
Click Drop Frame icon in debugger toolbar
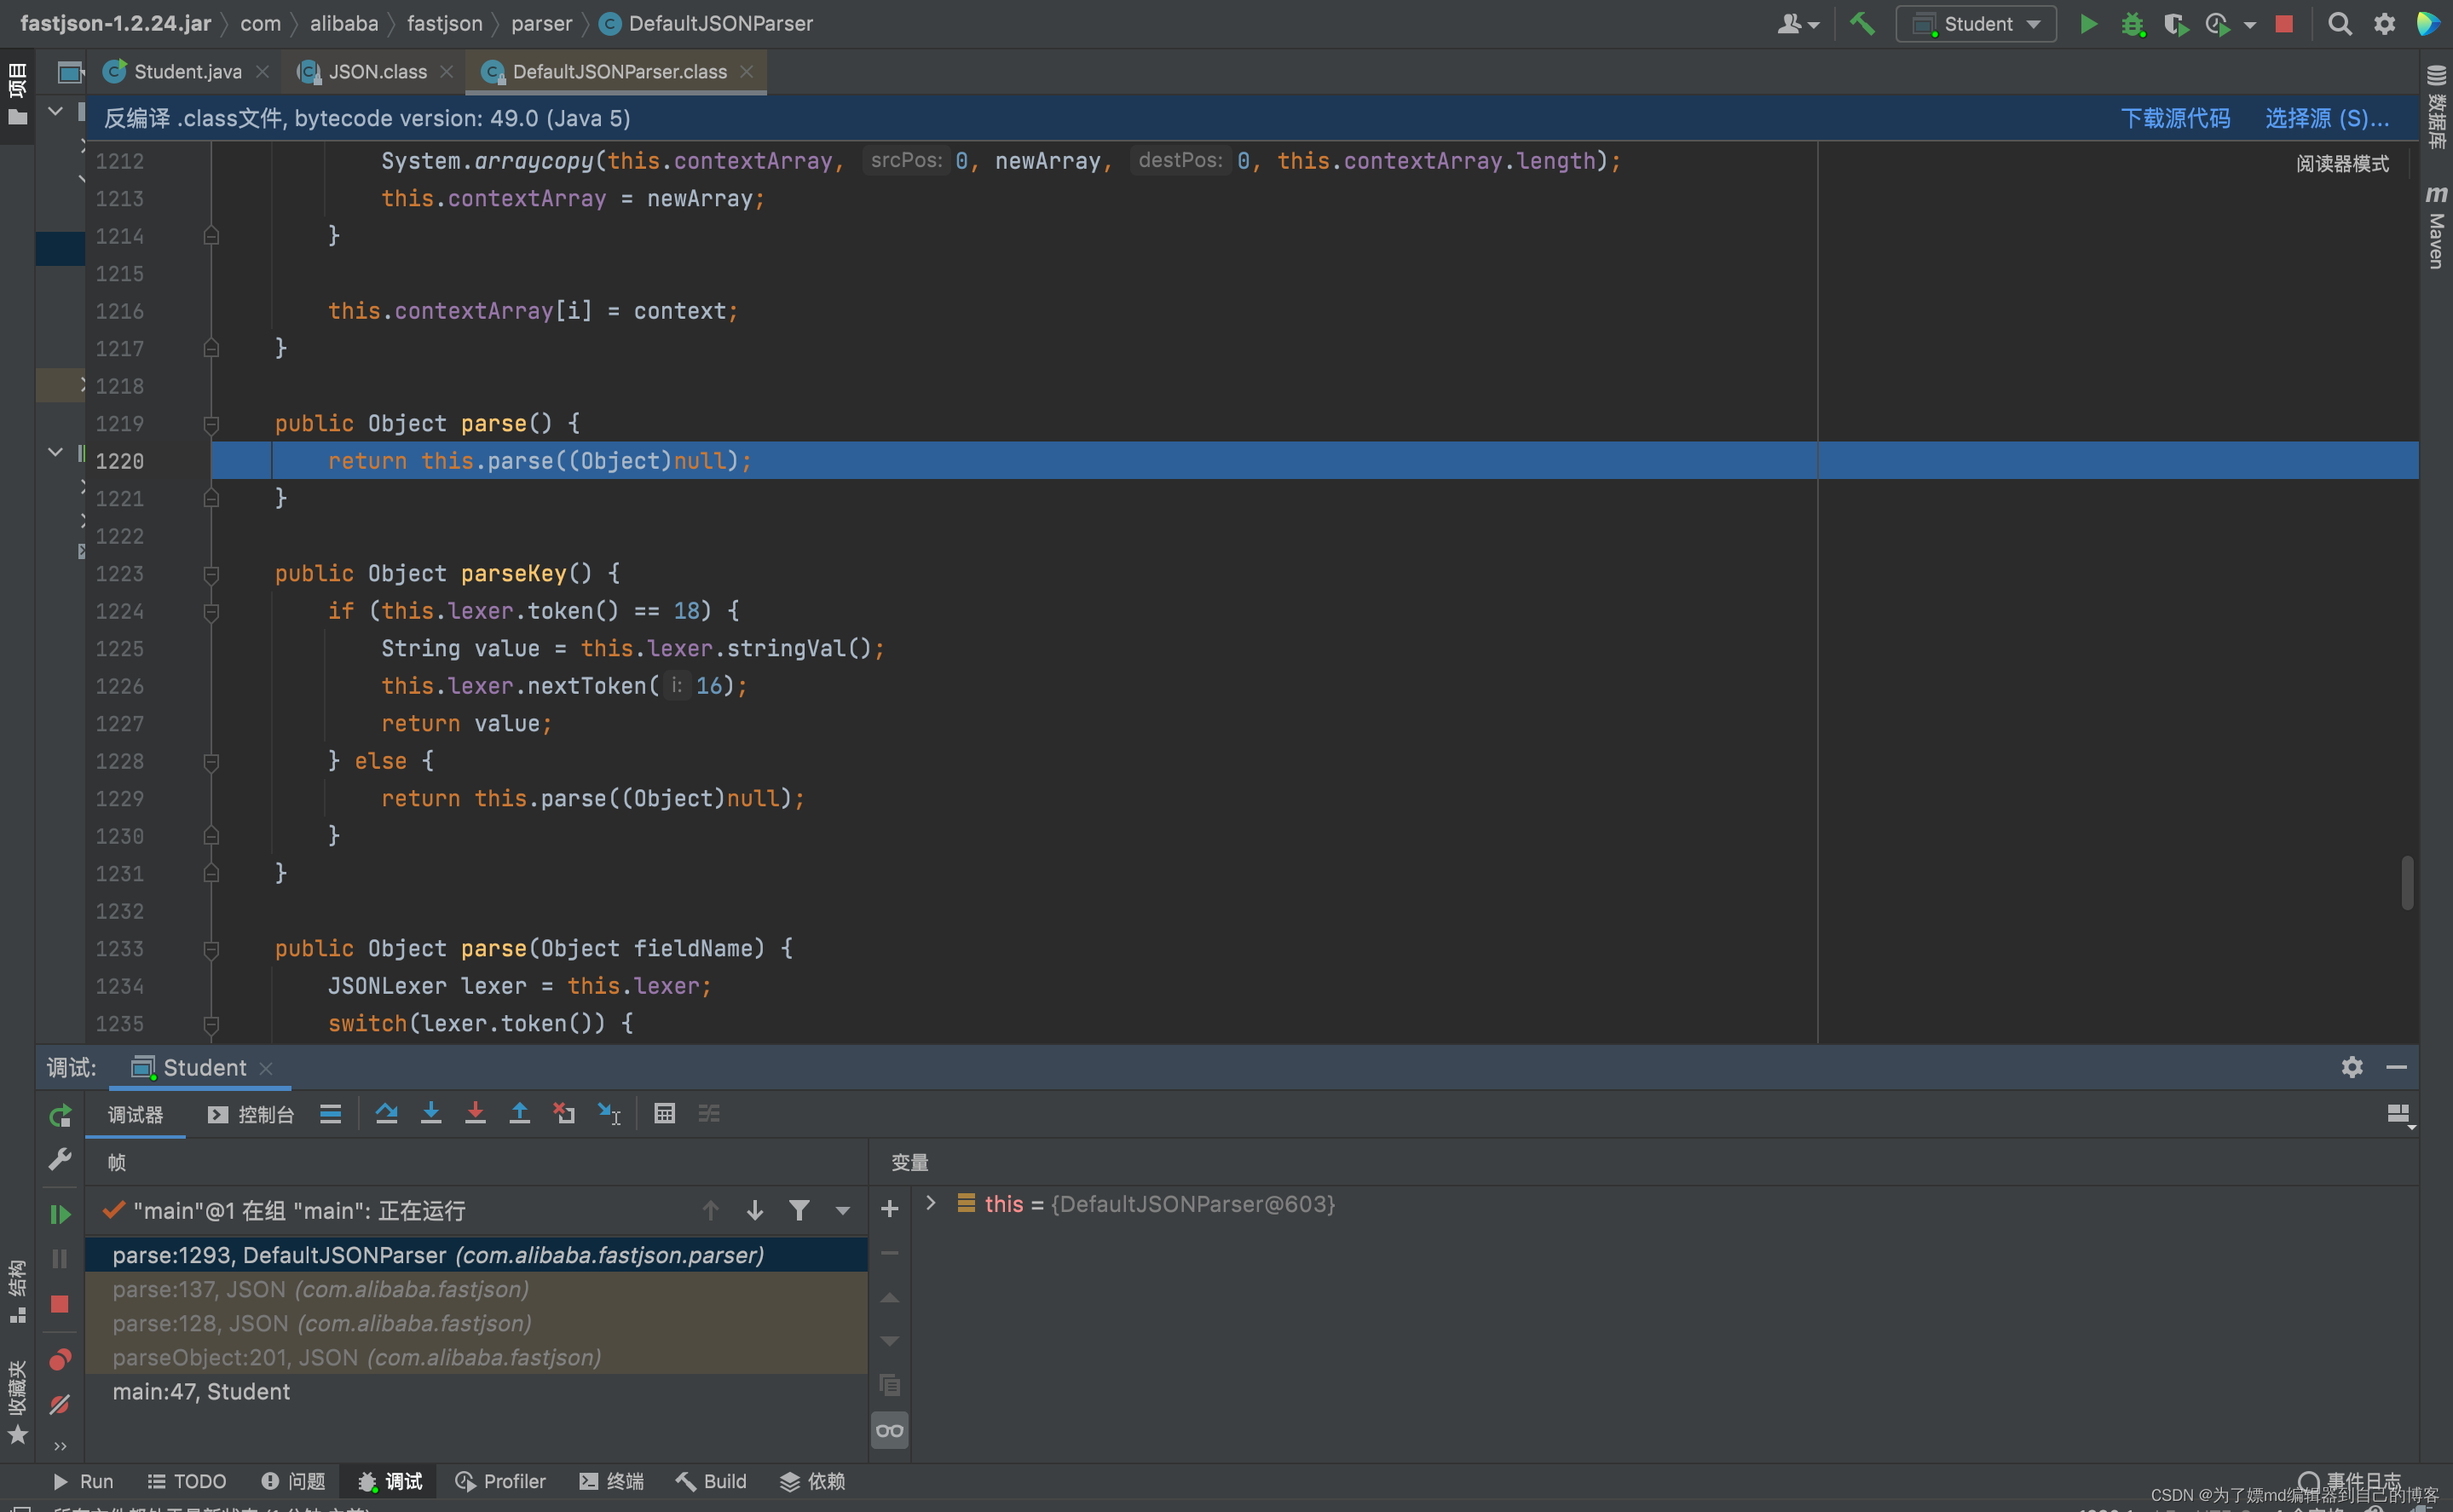click(x=564, y=1113)
